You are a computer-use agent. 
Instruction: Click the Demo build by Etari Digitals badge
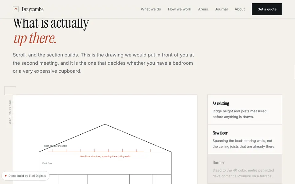(x=26, y=176)
